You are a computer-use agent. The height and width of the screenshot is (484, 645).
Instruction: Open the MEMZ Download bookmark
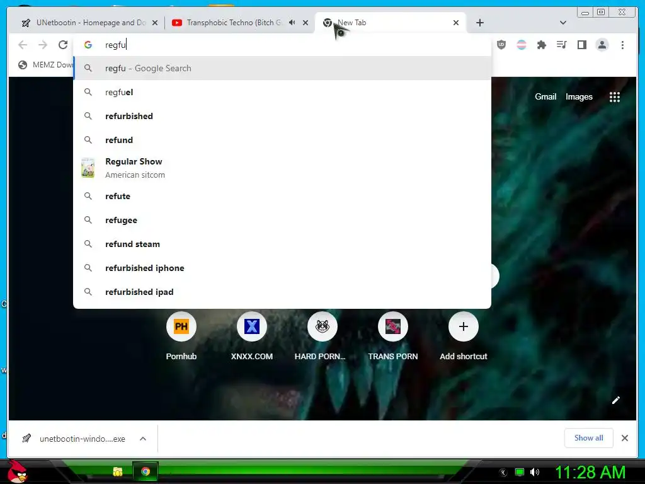tap(46, 65)
